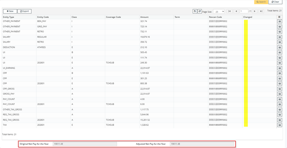
Task: Refresh the grid with reload icon
Action: [200, 11]
